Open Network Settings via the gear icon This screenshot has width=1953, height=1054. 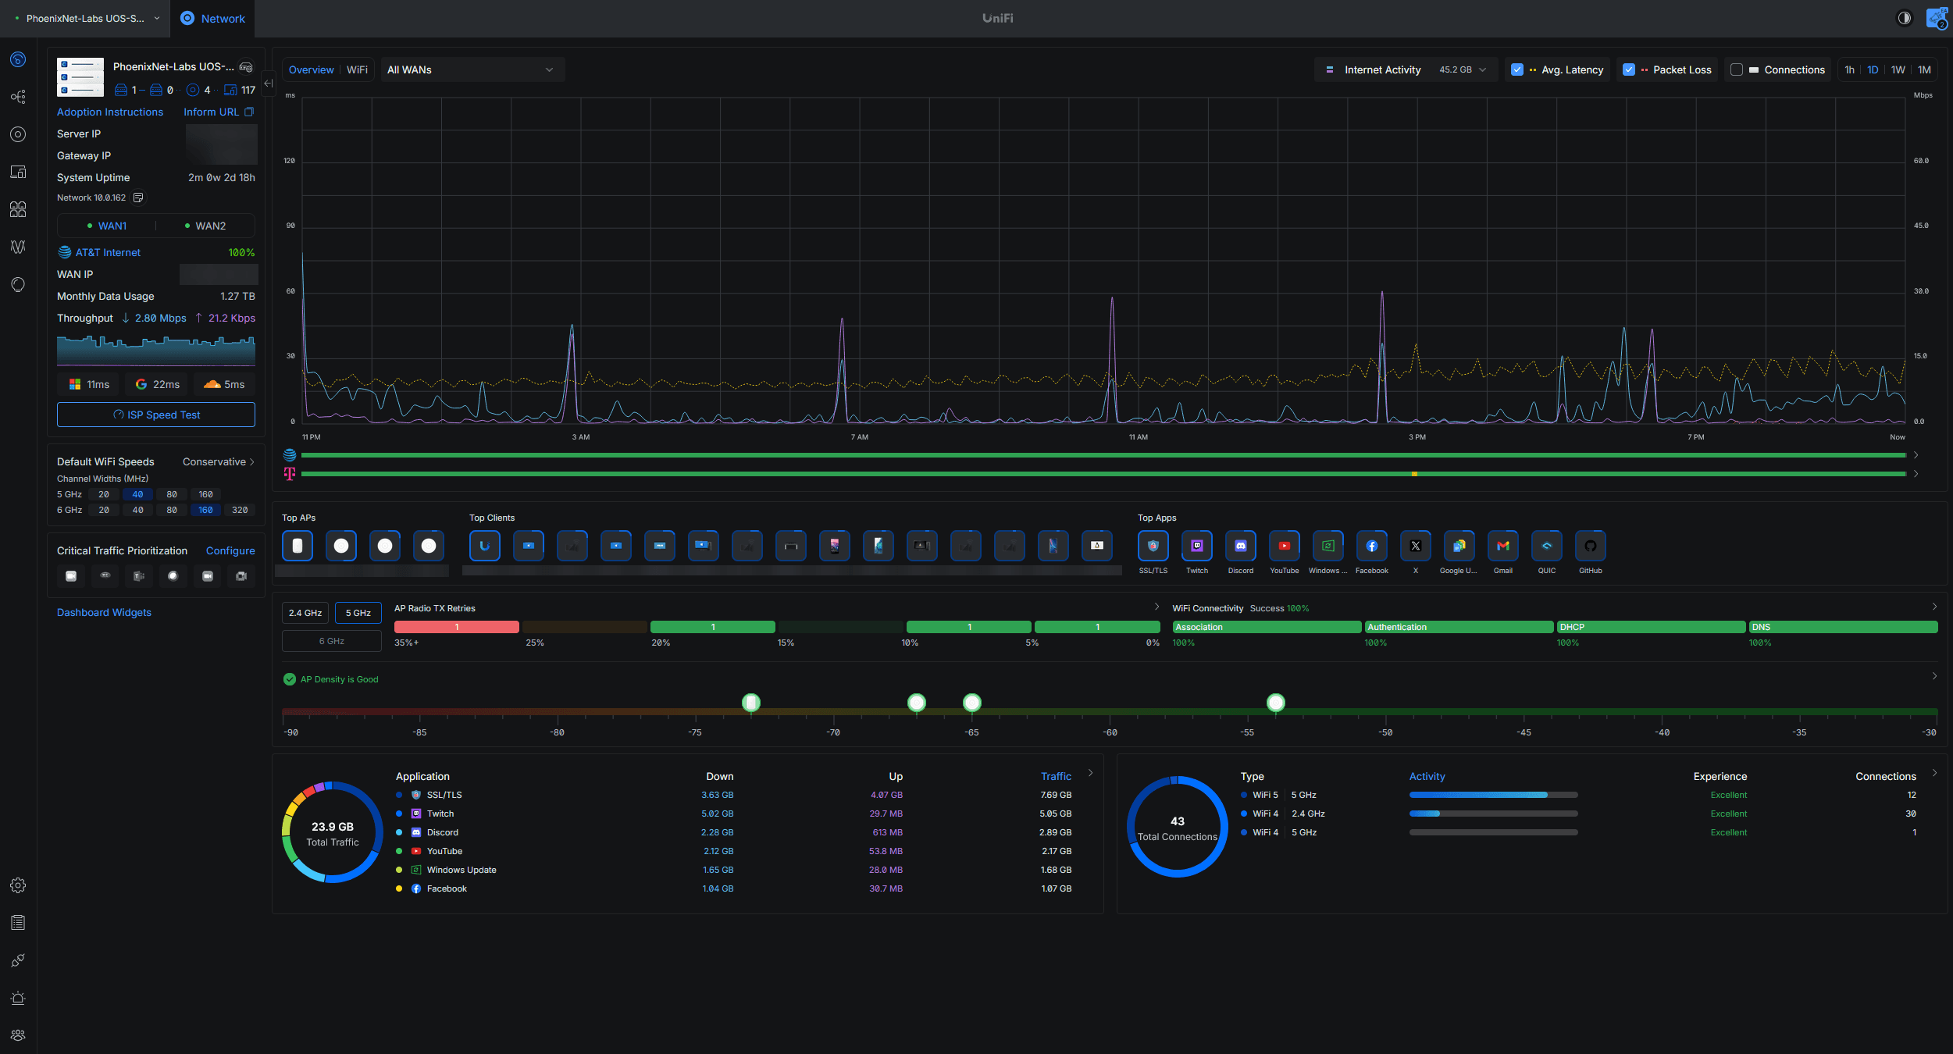[x=17, y=885]
